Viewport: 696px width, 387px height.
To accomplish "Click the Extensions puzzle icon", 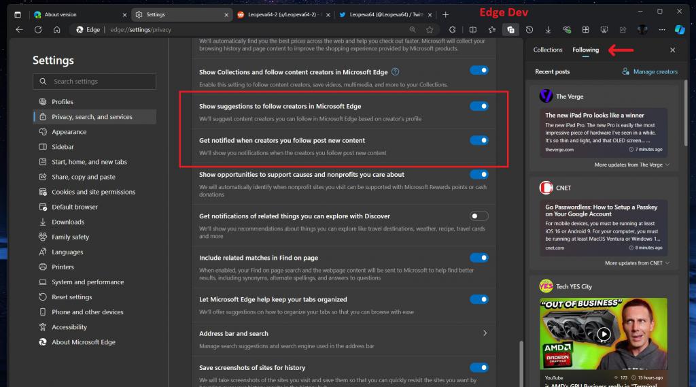I will click(x=453, y=30).
